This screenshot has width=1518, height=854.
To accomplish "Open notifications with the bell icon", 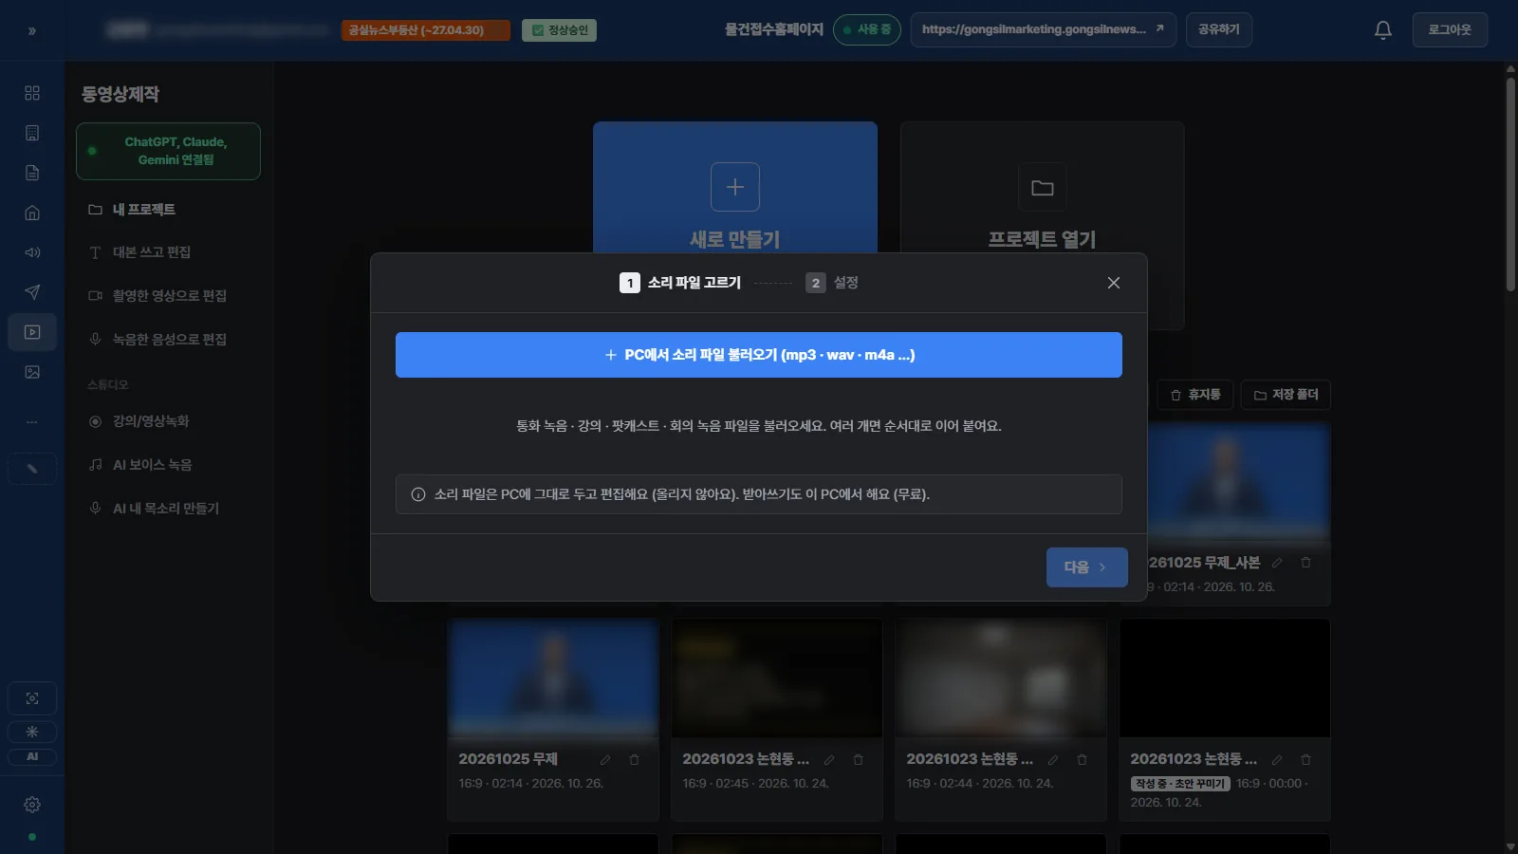I will click(1383, 30).
